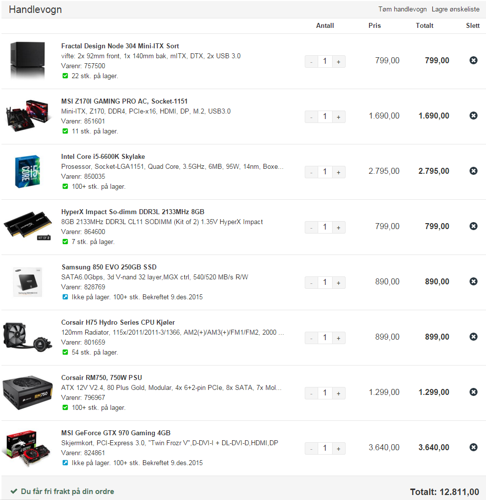Remove Samsung 850 EVO SSD item
Viewport: 486px width, 500px height.
click(473, 281)
